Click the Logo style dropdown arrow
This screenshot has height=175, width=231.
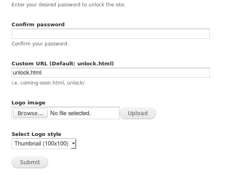(x=73, y=144)
